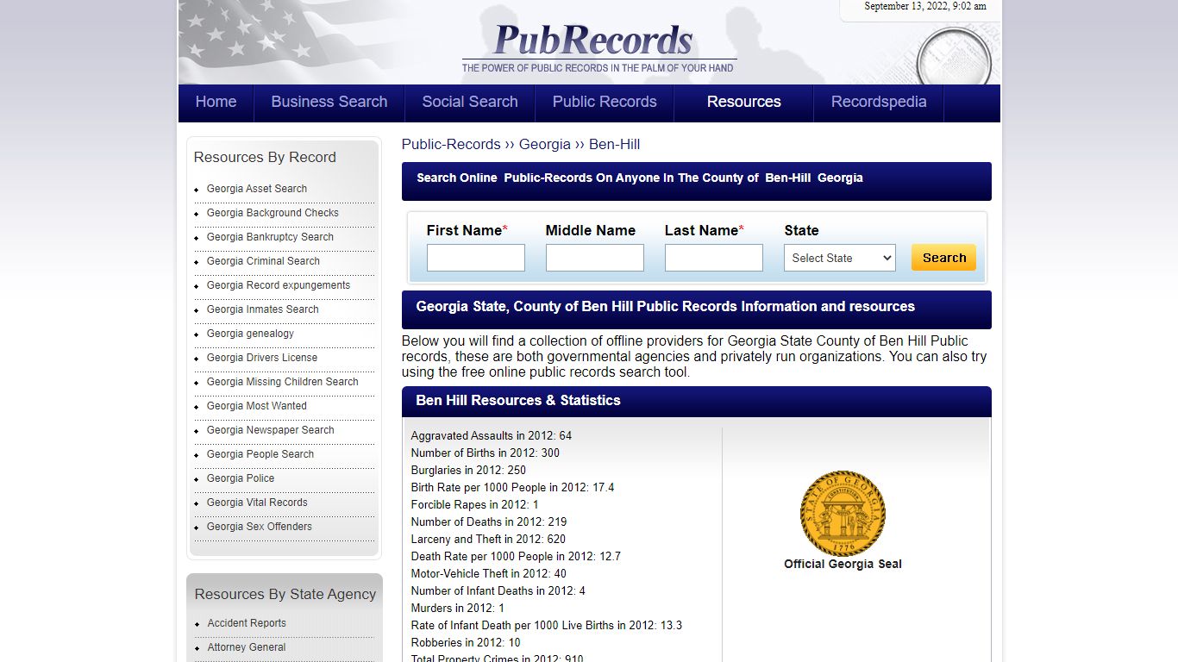Viewport: 1178px width, 662px height.
Task: Open Georgia Inmates Search link
Action: pos(263,309)
